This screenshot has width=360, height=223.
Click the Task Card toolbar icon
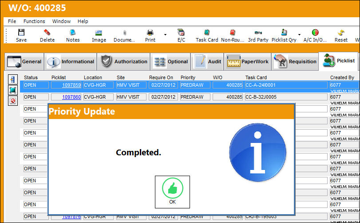(207, 32)
